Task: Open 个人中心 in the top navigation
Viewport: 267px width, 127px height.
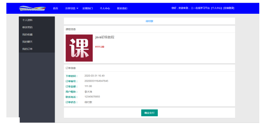Action: (x=105, y=8)
